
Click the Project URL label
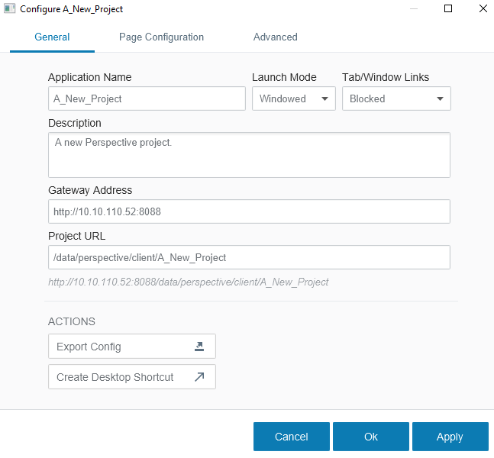point(77,236)
